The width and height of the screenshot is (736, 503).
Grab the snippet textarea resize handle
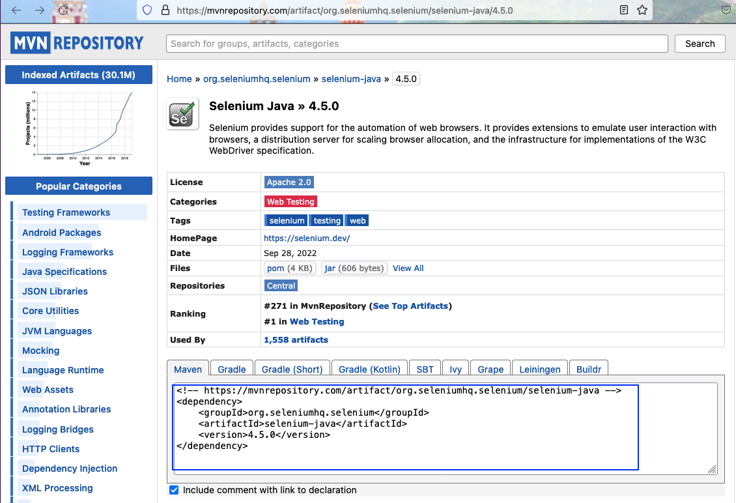712,468
